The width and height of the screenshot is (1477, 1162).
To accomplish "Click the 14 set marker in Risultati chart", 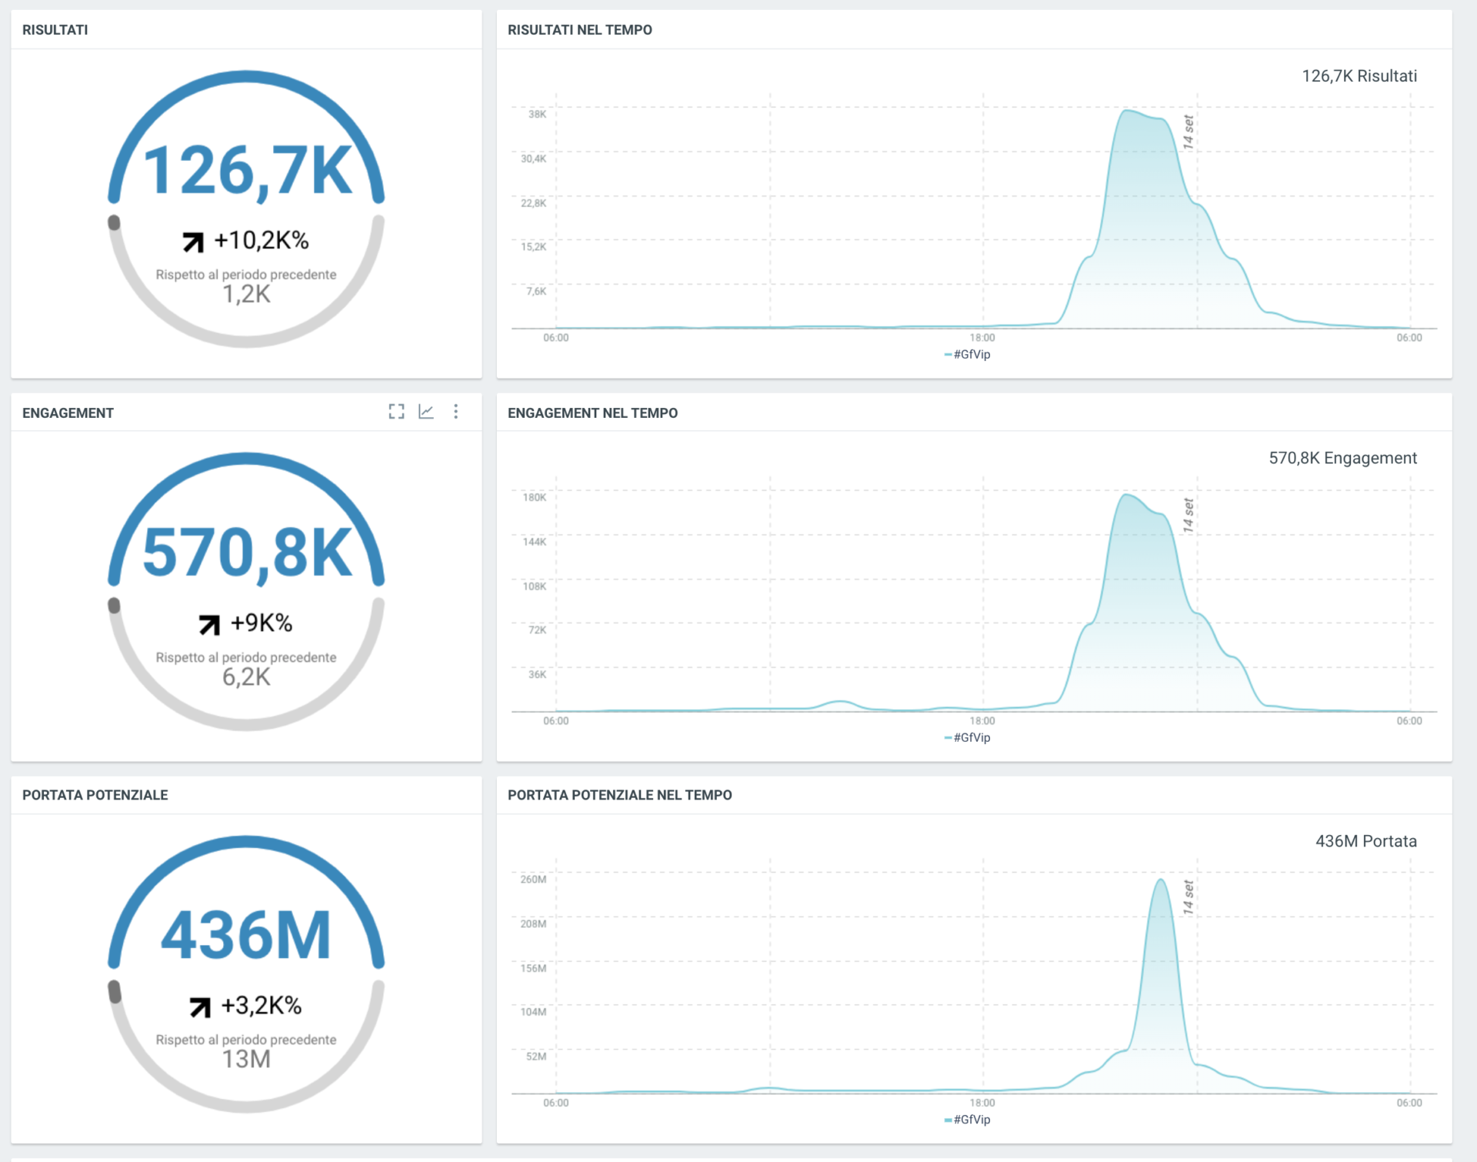I will click(1189, 132).
